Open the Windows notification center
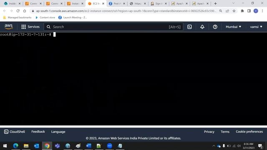 [260, 146]
